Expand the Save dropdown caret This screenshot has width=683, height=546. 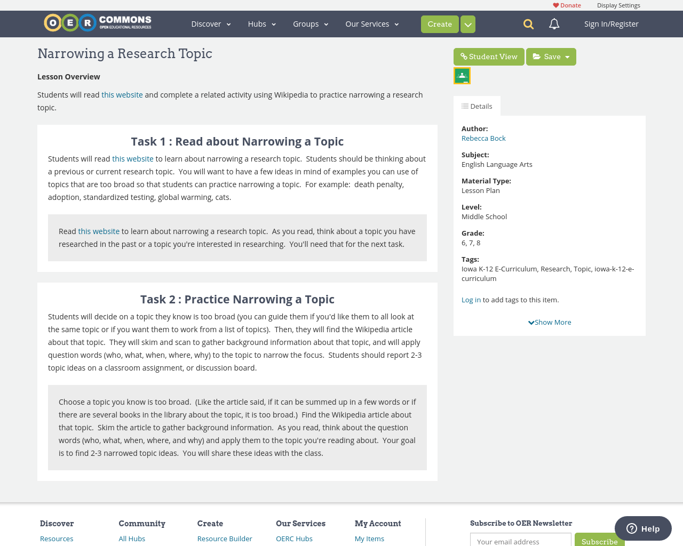tap(568, 55)
